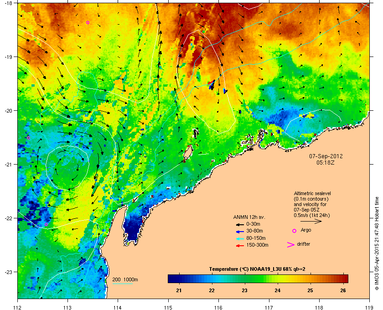Click the Argo float marker near 112.6, -22.1
Image resolution: width=383 pixels, height=310 pixels.
point(46,224)
